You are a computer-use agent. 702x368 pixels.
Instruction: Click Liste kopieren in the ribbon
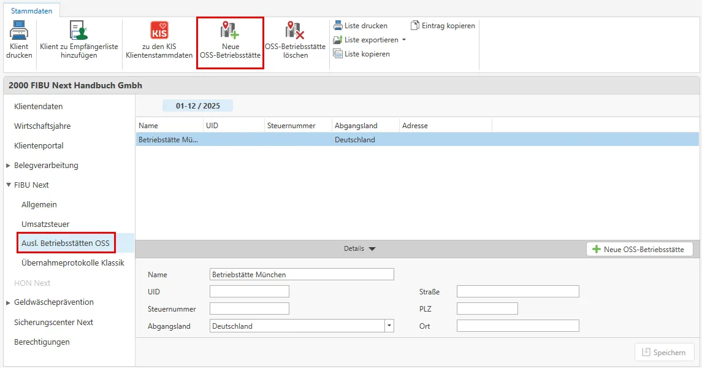pos(361,54)
